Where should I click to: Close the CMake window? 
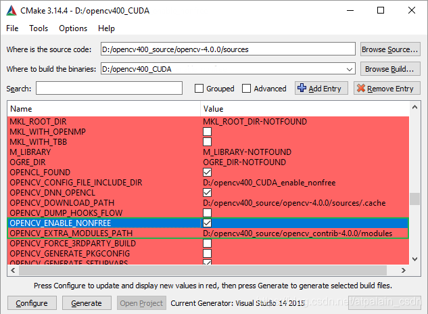click(x=412, y=10)
